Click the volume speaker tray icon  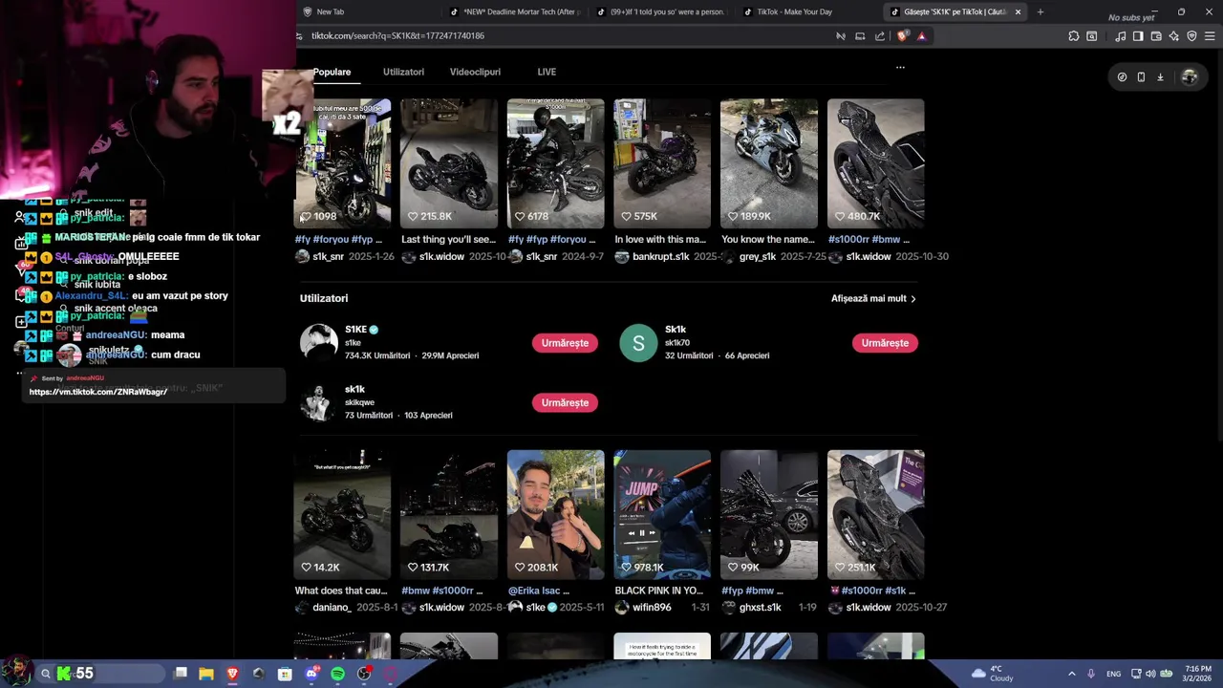[x=1150, y=674]
